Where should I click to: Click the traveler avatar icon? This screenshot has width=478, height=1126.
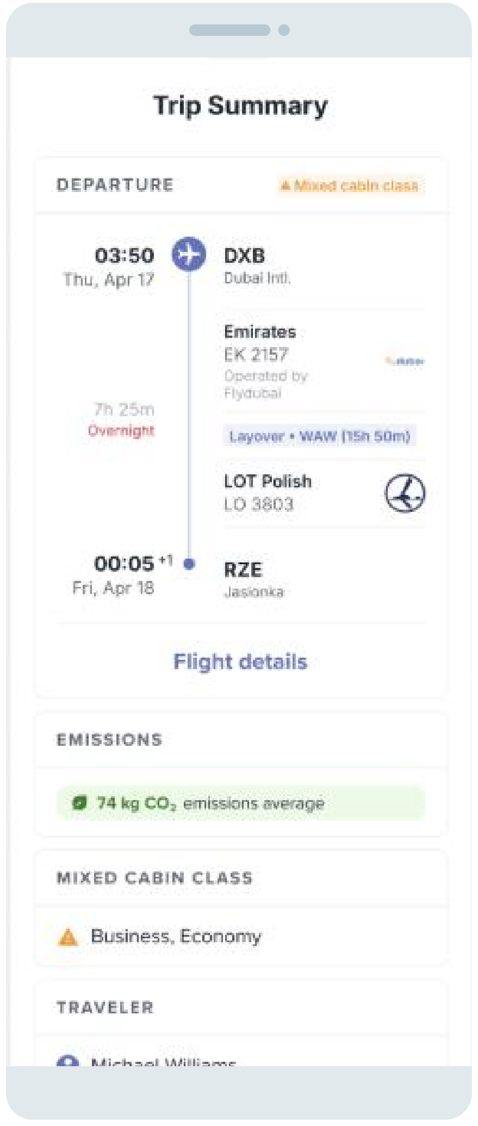pos(67,1061)
